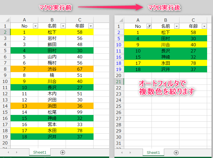Click cell 梅村 in left sheet

(x=52, y=63)
